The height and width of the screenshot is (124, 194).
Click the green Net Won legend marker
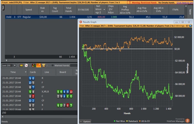[x=114, y=121]
